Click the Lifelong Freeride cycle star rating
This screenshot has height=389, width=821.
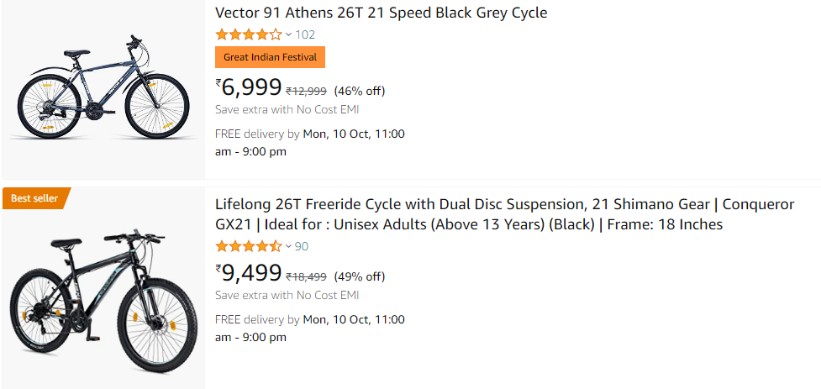tap(249, 246)
